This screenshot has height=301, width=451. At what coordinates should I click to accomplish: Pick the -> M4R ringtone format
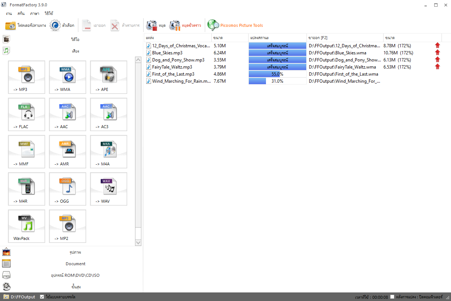(26, 189)
